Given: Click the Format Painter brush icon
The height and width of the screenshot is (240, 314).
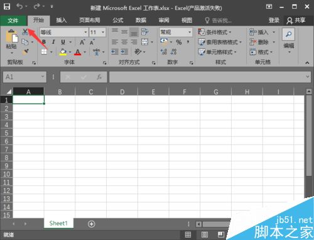Looking at the screenshot, I should [25, 51].
